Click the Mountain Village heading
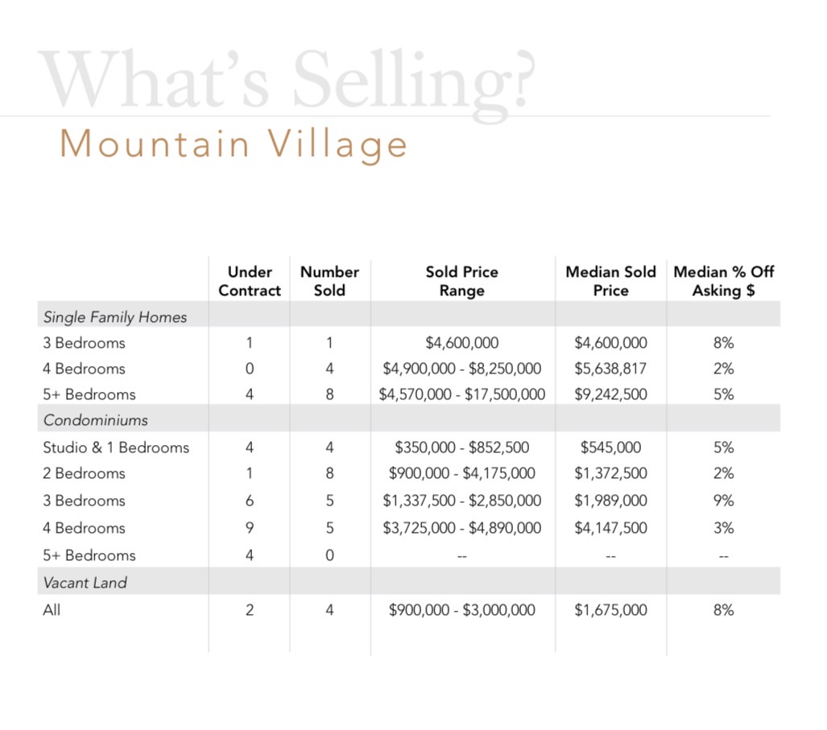This screenshot has height=730, width=827. 234,144
